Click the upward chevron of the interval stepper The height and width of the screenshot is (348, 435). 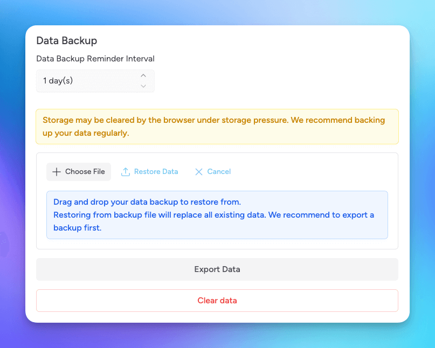143,76
